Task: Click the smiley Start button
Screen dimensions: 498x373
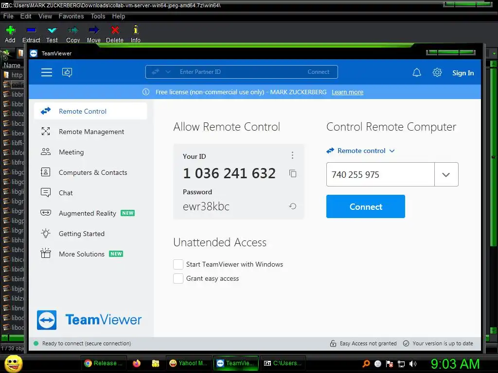Action: [13, 363]
